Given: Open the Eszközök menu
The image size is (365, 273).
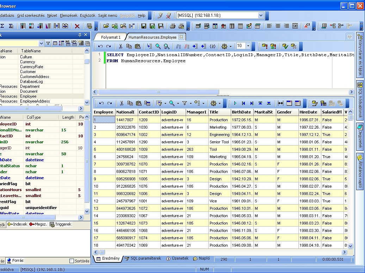Looking at the screenshot, I should [88, 15].
